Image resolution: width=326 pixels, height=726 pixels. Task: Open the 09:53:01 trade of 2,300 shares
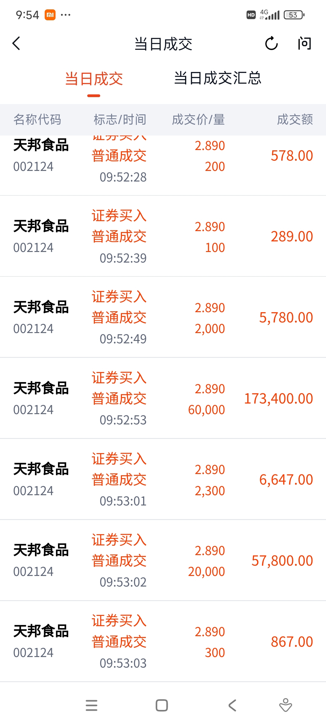(163, 479)
